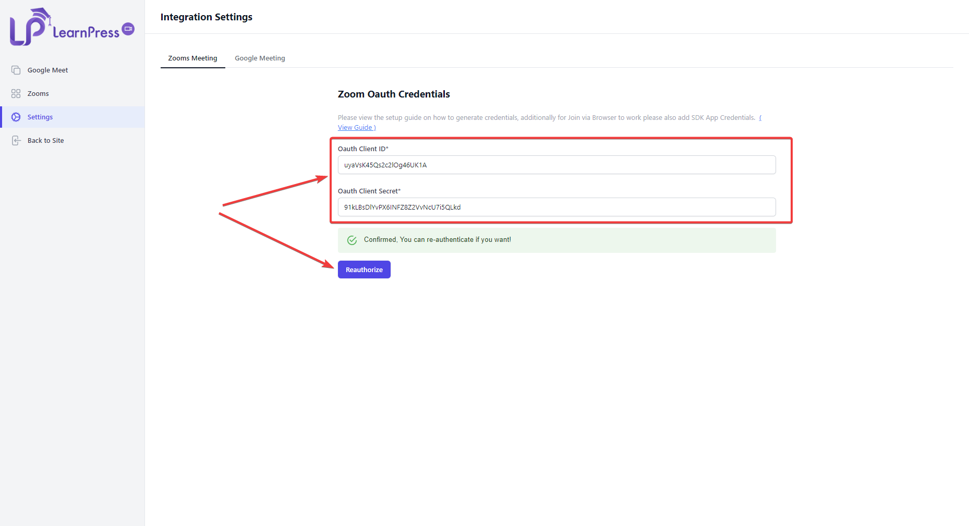Focus the Oauth Client Secret input field
This screenshot has height=526, width=969.
point(556,207)
